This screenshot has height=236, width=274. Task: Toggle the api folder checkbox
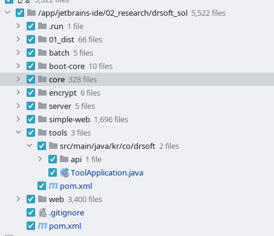53,159
